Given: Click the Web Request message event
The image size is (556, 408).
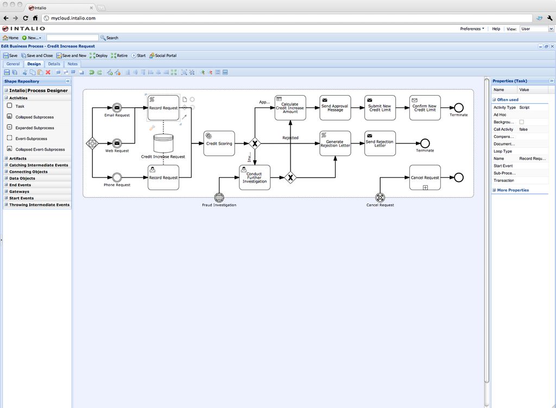Looking at the screenshot, I should pos(117,143).
